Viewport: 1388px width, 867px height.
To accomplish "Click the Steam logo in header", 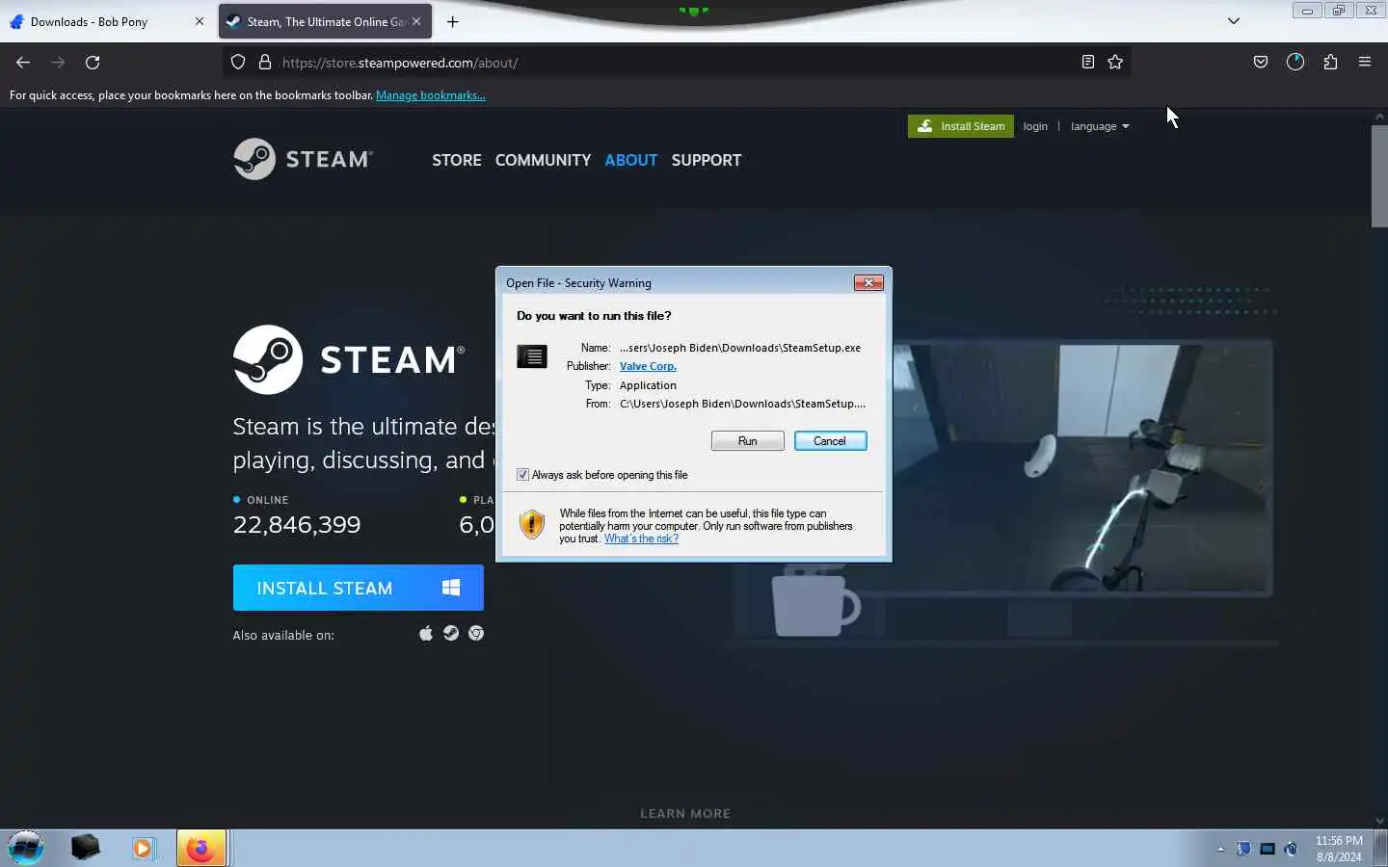I will tap(303, 159).
